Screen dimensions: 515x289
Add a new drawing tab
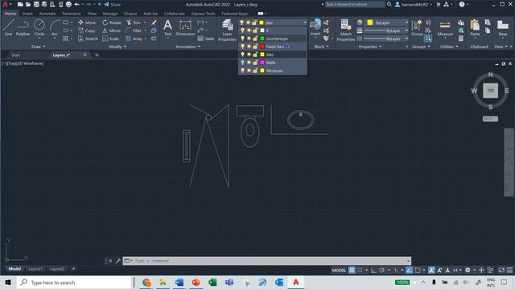coord(97,55)
